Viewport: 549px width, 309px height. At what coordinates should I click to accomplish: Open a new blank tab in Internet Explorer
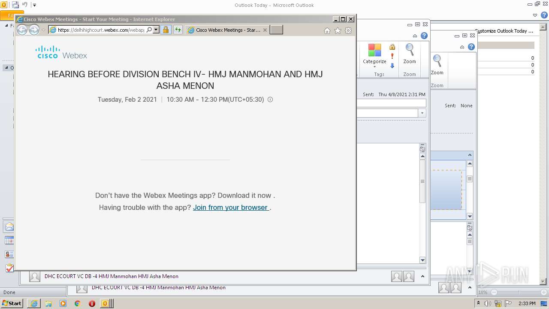click(x=276, y=30)
